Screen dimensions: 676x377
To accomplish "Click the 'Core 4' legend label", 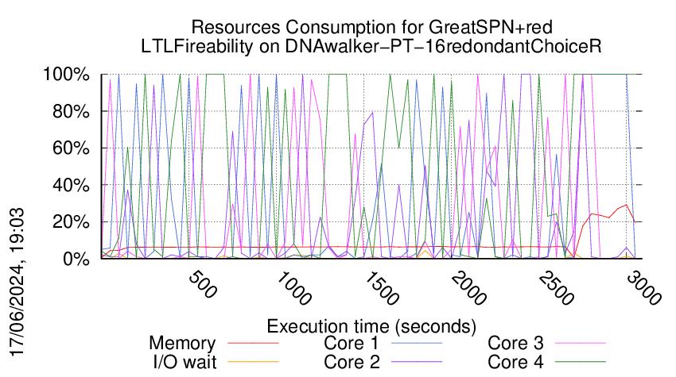I will [x=515, y=362].
